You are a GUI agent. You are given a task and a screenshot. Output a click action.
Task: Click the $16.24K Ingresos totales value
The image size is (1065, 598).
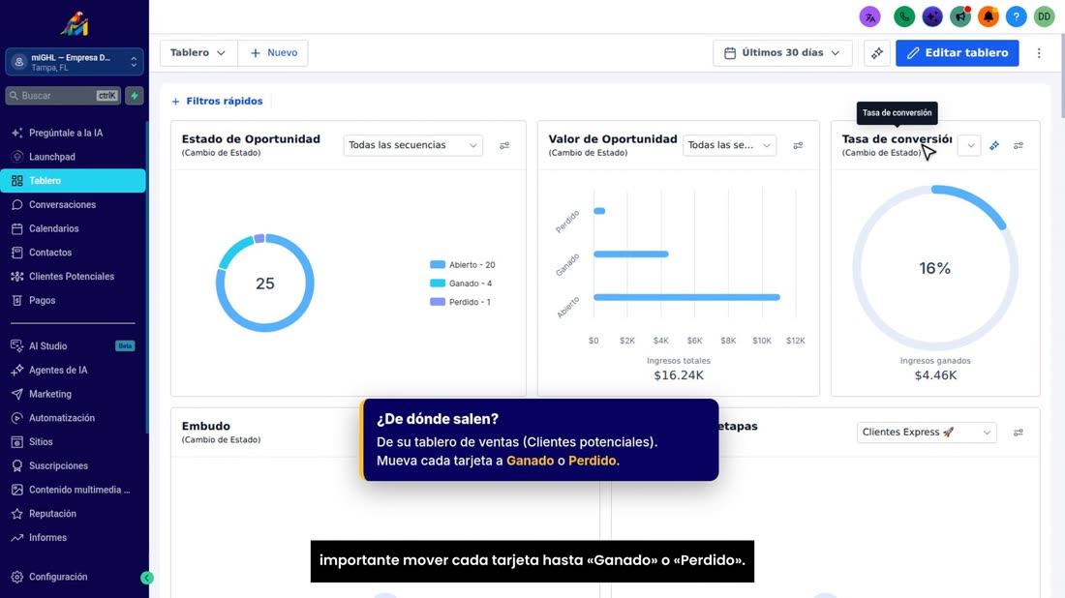pos(679,375)
